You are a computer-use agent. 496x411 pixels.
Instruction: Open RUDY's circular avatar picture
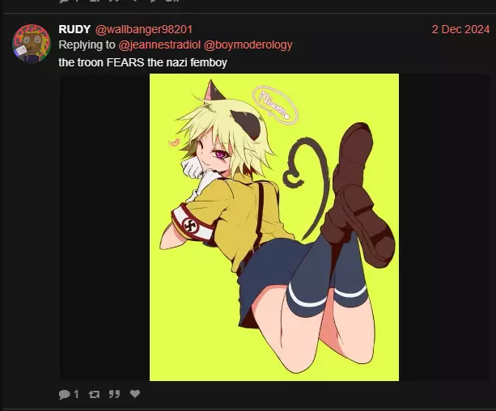(x=32, y=44)
